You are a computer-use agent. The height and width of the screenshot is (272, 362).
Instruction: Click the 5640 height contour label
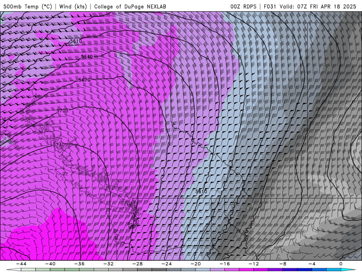pos(87,57)
